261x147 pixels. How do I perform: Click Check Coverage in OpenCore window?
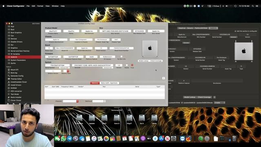tap(204, 97)
